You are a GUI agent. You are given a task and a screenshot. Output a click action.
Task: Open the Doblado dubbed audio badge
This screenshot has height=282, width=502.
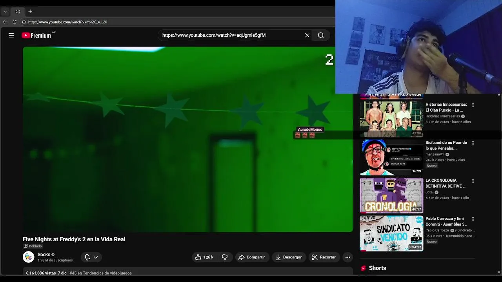tap(33, 246)
